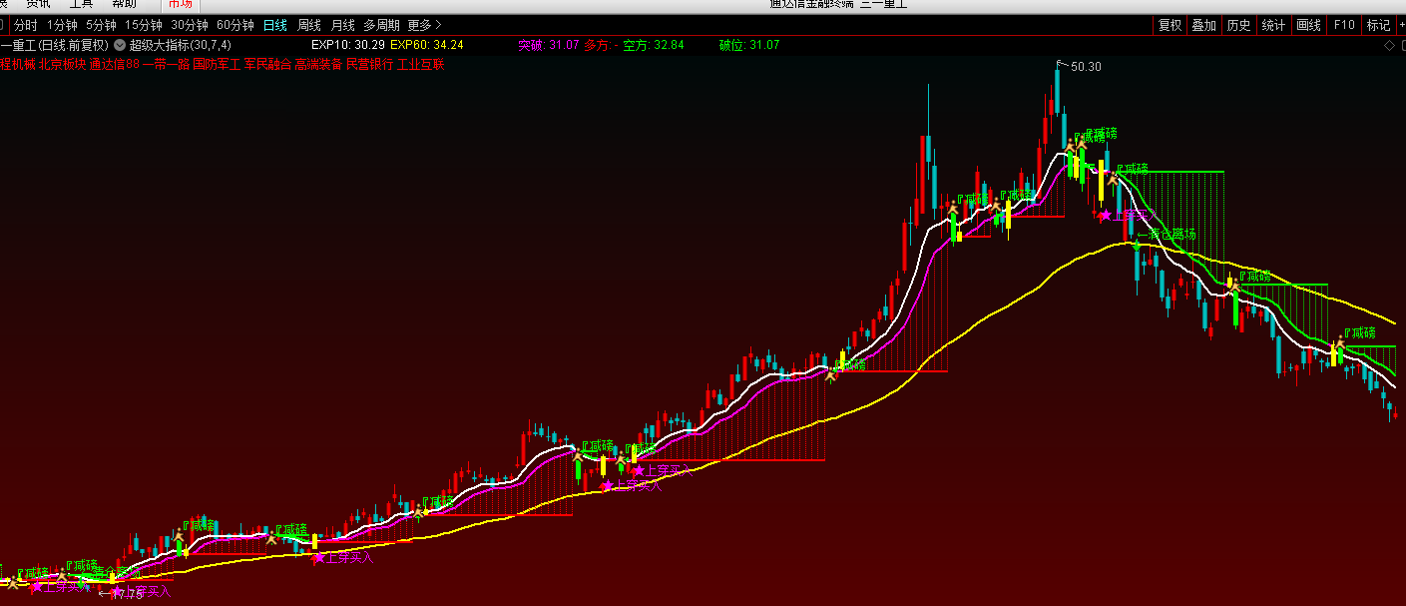Viewport: 1406px width, 606px height.
Task: Select the 15分钟 period tab
Action: tap(144, 25)
